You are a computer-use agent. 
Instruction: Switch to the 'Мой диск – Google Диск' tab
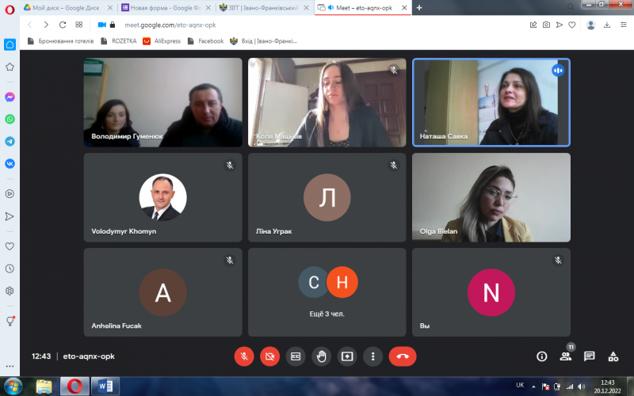point(67,8)
